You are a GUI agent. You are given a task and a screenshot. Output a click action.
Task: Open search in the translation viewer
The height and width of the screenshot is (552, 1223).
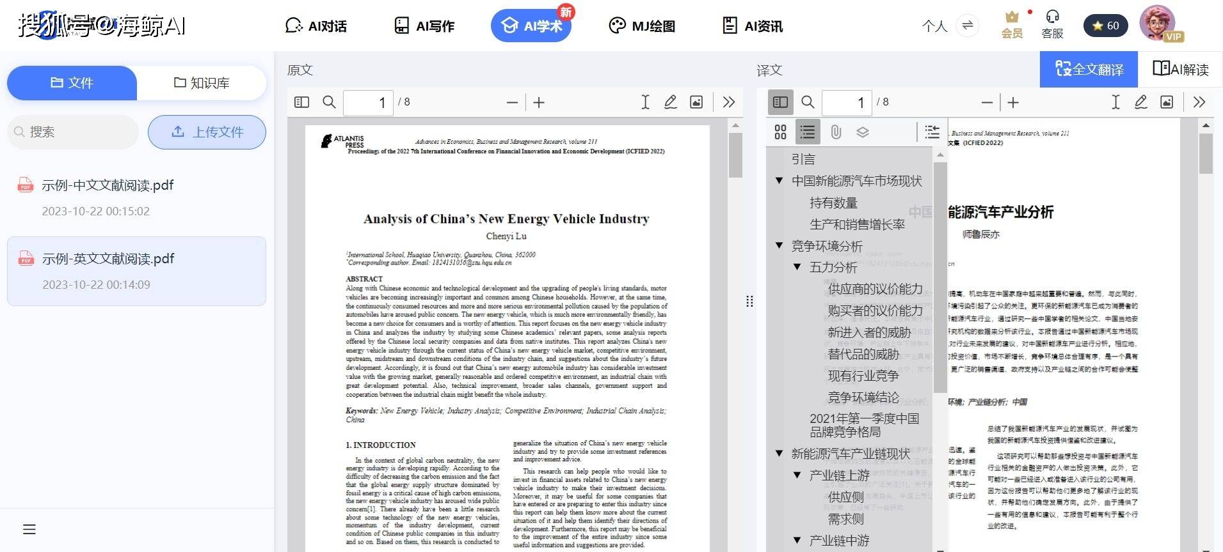pyautogui.click(x=808, y=102)
